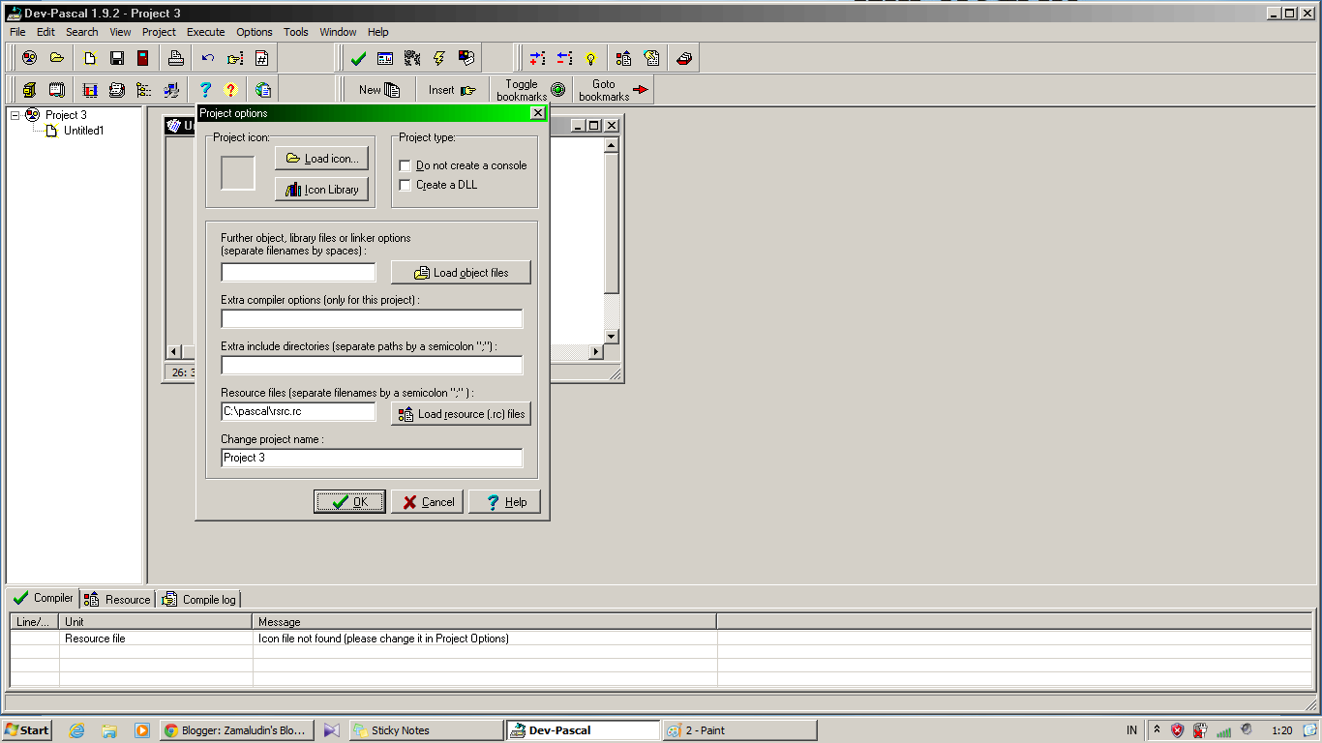Select Untitled1 in the project tree
This screenshot has width=1322, height=743.
click(x=83, y=131)
